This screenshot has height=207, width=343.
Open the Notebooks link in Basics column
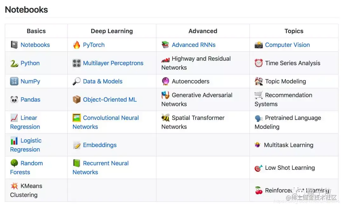coord(35,45)
